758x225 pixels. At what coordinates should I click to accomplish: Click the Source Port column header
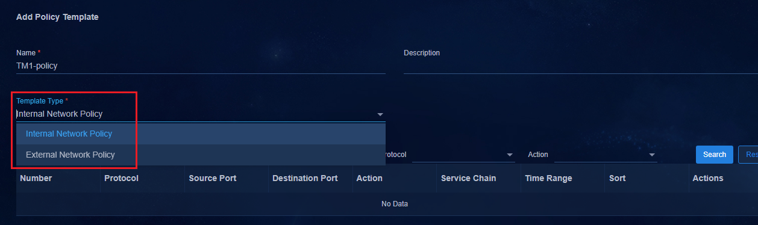click(x=212, y=178)
